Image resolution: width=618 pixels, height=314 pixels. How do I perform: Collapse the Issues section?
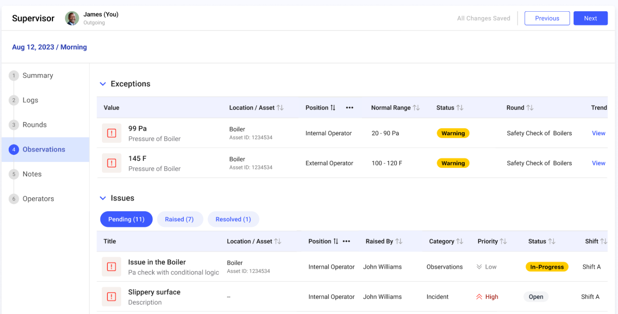click(103, 198)
